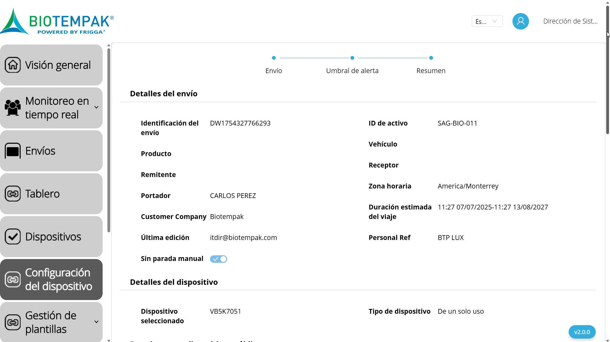
Task: Go to the Envío step
Action: tap(274, 65)
